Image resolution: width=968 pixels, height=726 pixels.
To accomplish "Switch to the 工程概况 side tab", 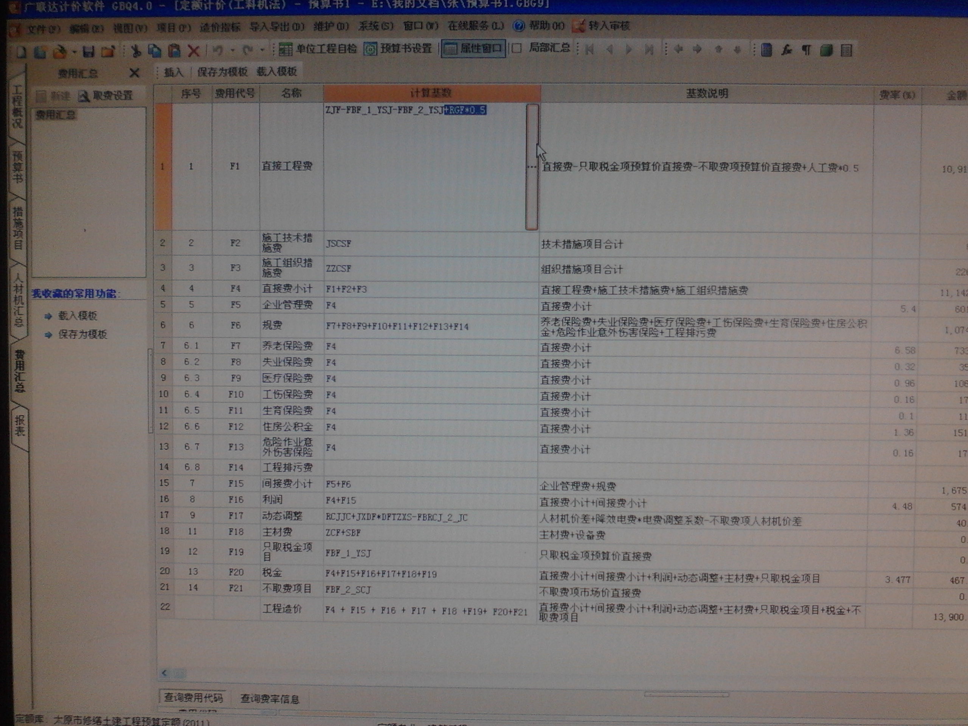I will 17,106.
